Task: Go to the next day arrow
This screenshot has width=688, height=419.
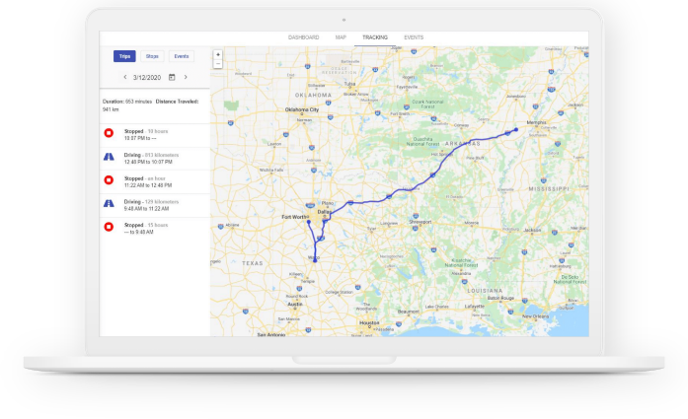Action: coord(186,77)
